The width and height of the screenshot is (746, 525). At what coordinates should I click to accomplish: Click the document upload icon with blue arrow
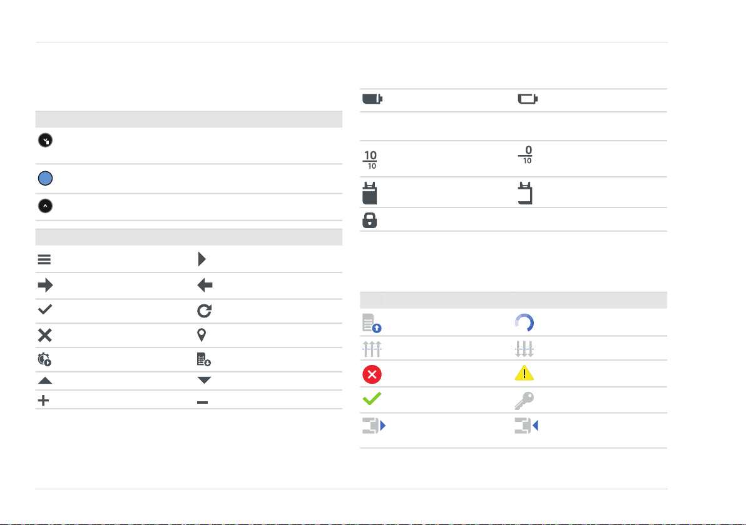(x=372, y=322)
